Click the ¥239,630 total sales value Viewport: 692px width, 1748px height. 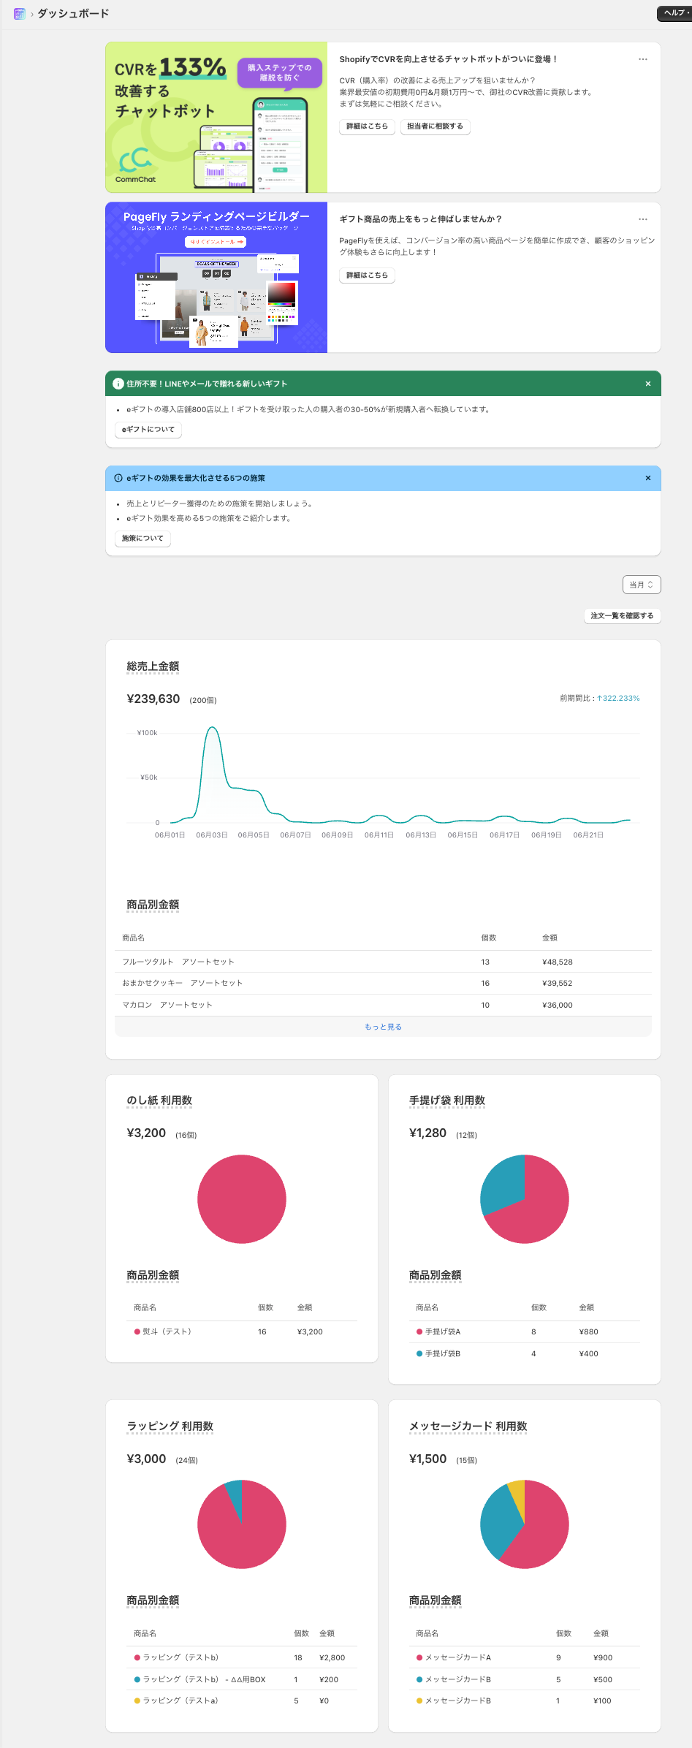153,699
